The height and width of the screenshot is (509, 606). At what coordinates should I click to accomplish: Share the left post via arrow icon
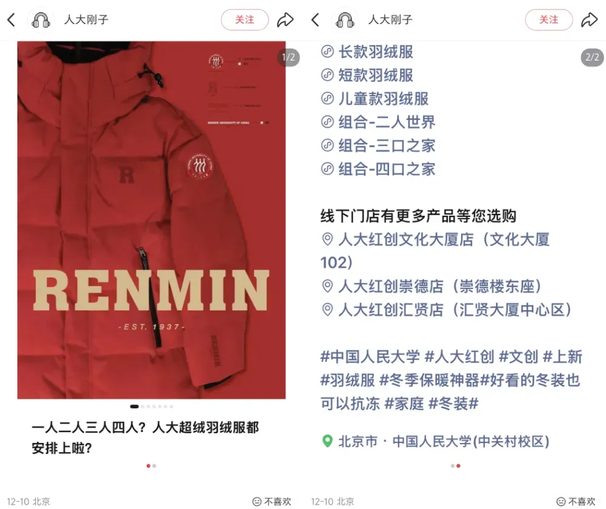coord(285,20)
